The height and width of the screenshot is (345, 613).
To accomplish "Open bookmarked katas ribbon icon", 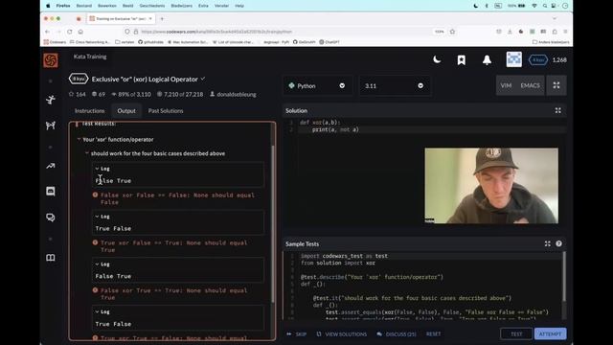I will tap(462, 59).
